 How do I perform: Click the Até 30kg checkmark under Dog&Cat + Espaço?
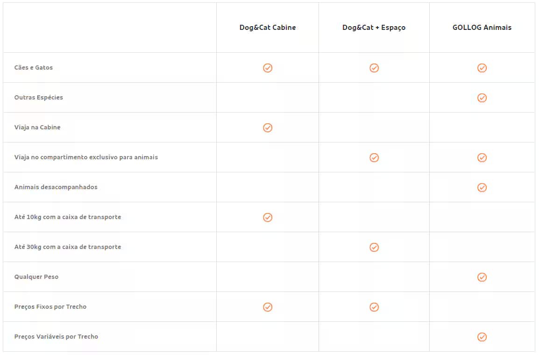374,247
